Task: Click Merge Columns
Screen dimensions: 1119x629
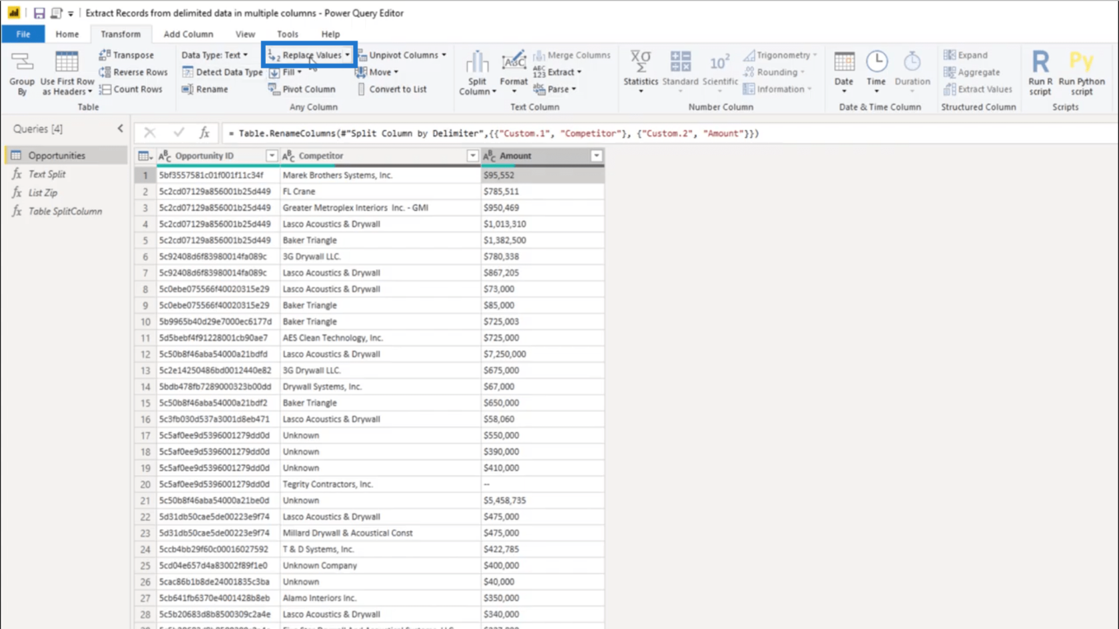Action: pos(572,55)
